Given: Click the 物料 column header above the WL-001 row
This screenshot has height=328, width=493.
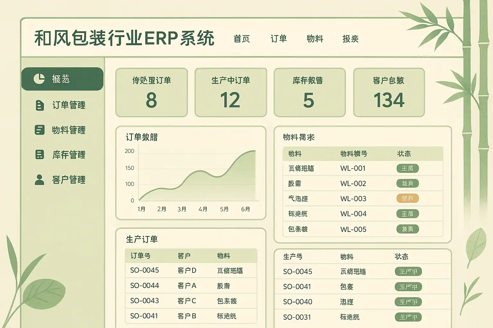Looking at the screenshot, I should (295, 154).
